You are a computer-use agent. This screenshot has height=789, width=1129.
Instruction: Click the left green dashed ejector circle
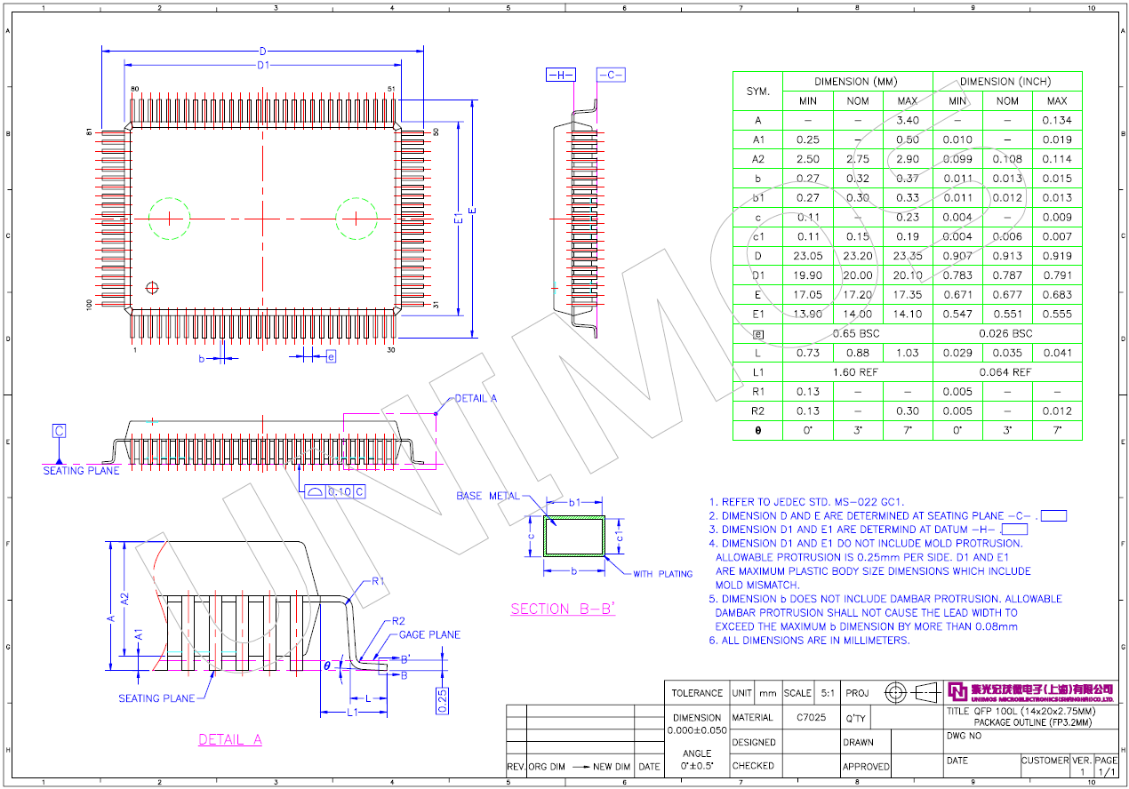pyautogui.click(x=169, y=218)
